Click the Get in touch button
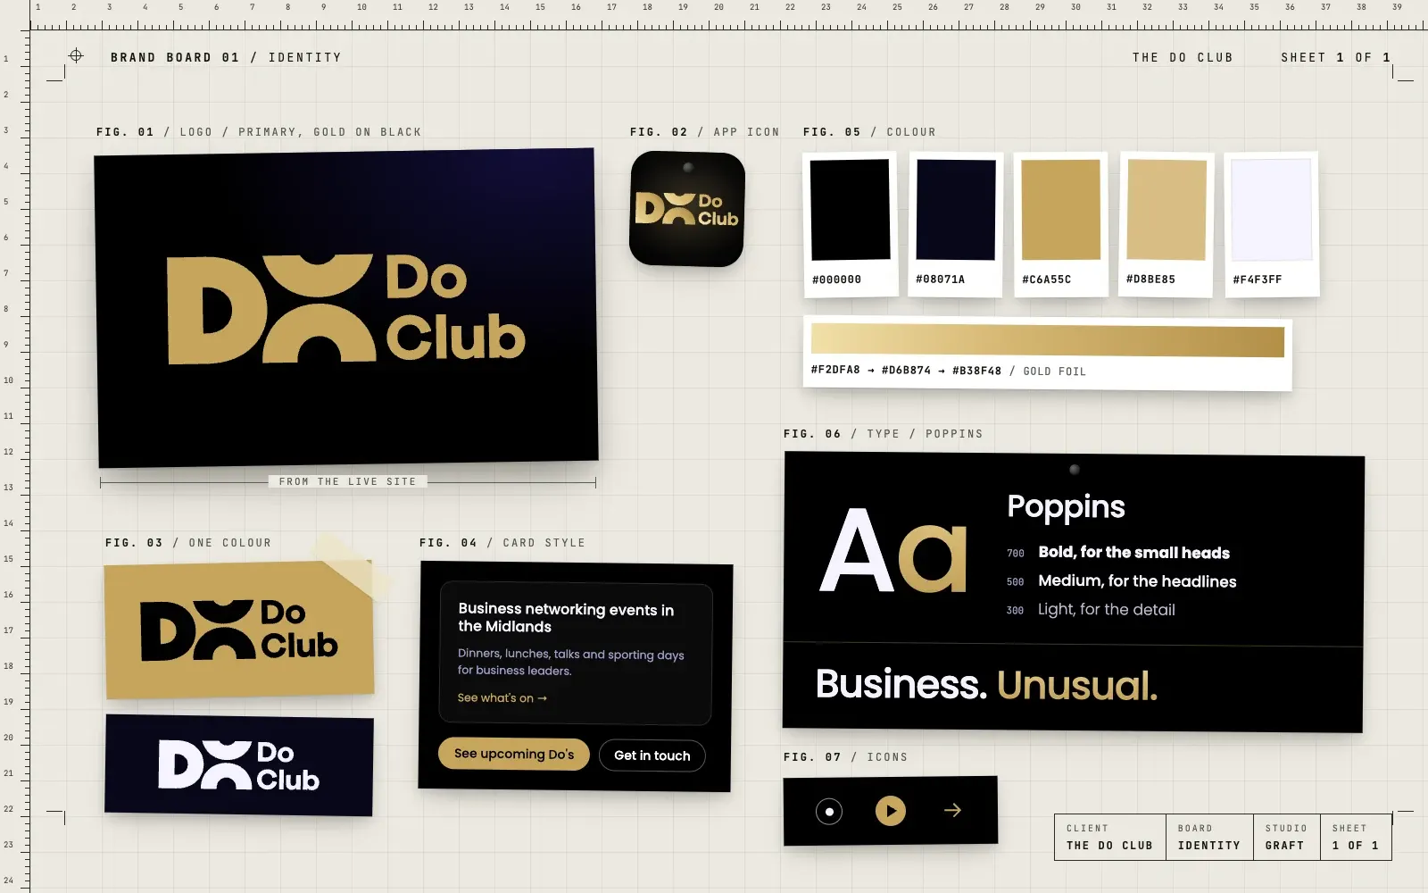The height and width of the screenshot is (893, 1428). (652, 755)
